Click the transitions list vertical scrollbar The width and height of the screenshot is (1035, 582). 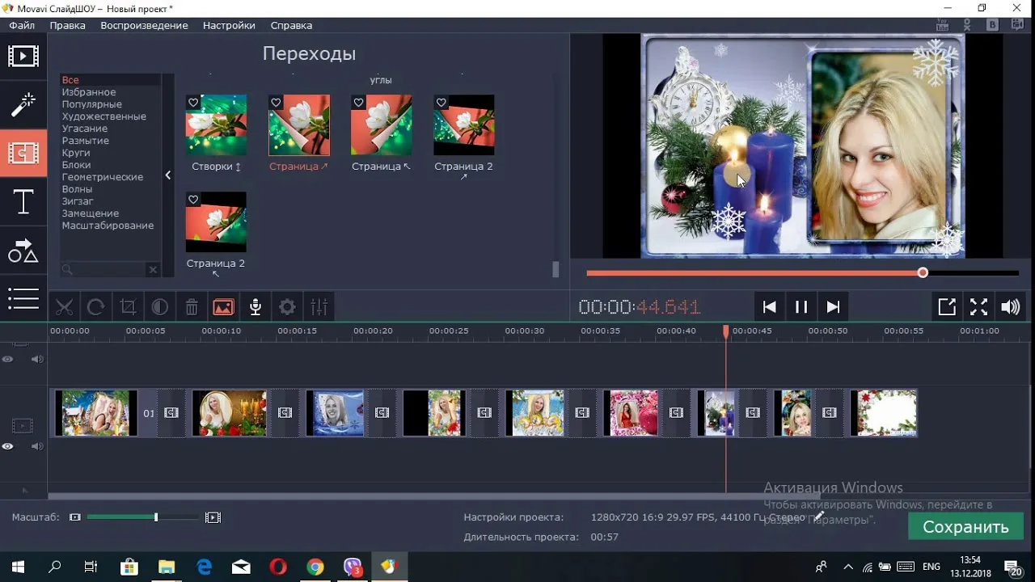(x=556, y=270)
